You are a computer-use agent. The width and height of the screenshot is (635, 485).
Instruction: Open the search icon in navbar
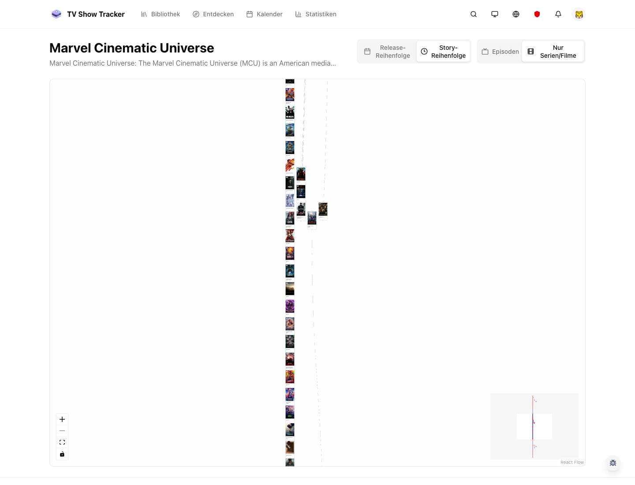click(474, 14)
